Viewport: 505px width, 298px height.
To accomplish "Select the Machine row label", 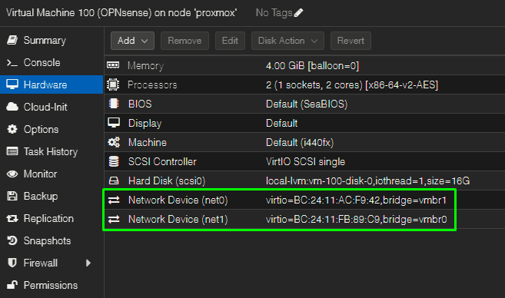I will 148,142.
